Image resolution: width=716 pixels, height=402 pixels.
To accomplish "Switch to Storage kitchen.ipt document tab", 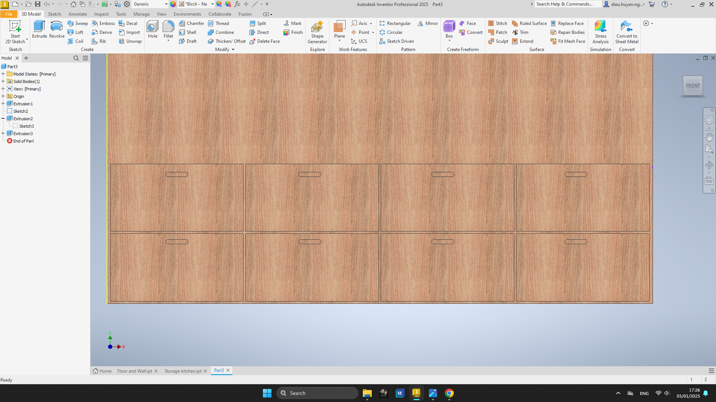I will click(183, 371).
